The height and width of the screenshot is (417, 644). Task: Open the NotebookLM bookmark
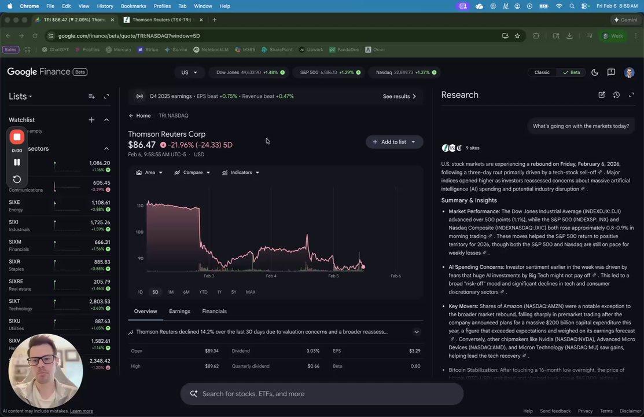point(211,49)
